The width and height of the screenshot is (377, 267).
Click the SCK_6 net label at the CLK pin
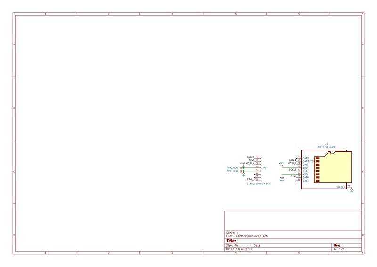click(x=293, y=169)
